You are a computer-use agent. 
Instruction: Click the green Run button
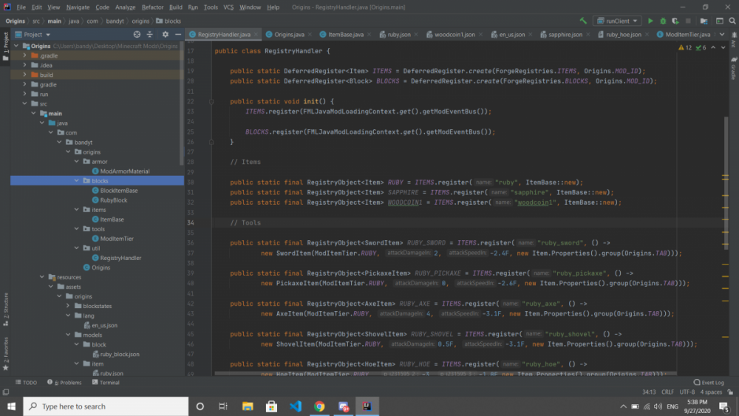(x=651, y=21)
